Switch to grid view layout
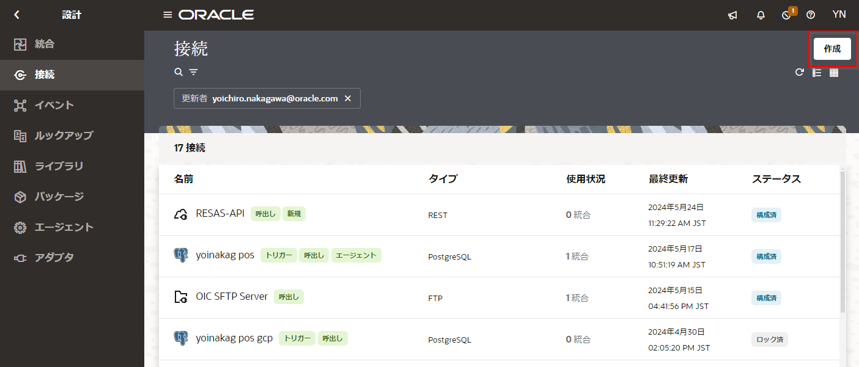The height and width of the screenshot is (367, 859). point(833,73)
